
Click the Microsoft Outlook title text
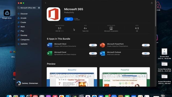pyautogui.click(x=114, y=52)
